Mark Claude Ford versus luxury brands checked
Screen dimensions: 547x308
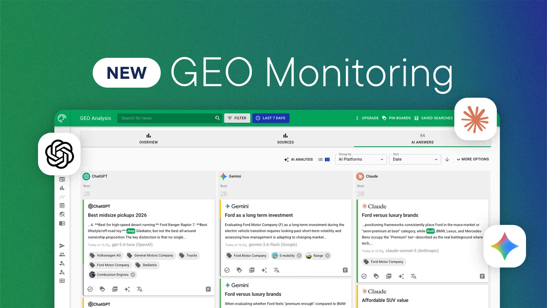pos(364,276)
